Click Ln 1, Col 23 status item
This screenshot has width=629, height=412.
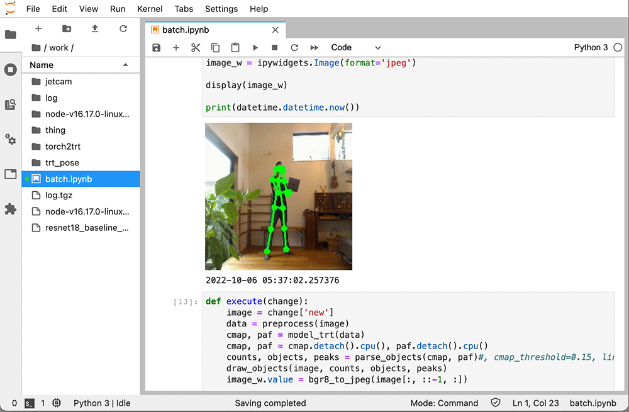535,403
